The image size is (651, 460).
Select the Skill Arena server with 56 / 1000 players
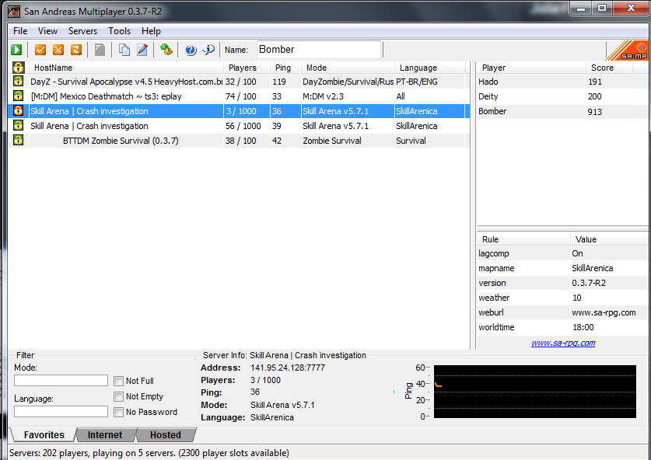click(239, 126)
